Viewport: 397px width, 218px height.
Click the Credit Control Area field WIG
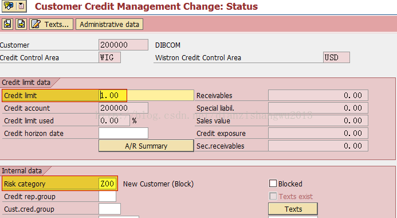(109, 57)
